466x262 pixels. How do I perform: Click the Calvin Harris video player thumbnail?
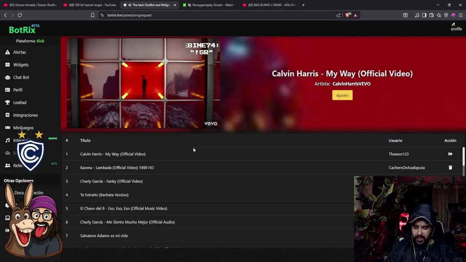143,83
